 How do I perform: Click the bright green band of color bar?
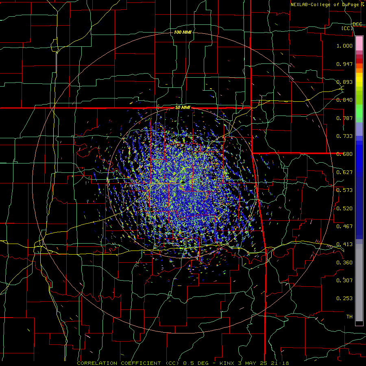[x=359, y=111]
